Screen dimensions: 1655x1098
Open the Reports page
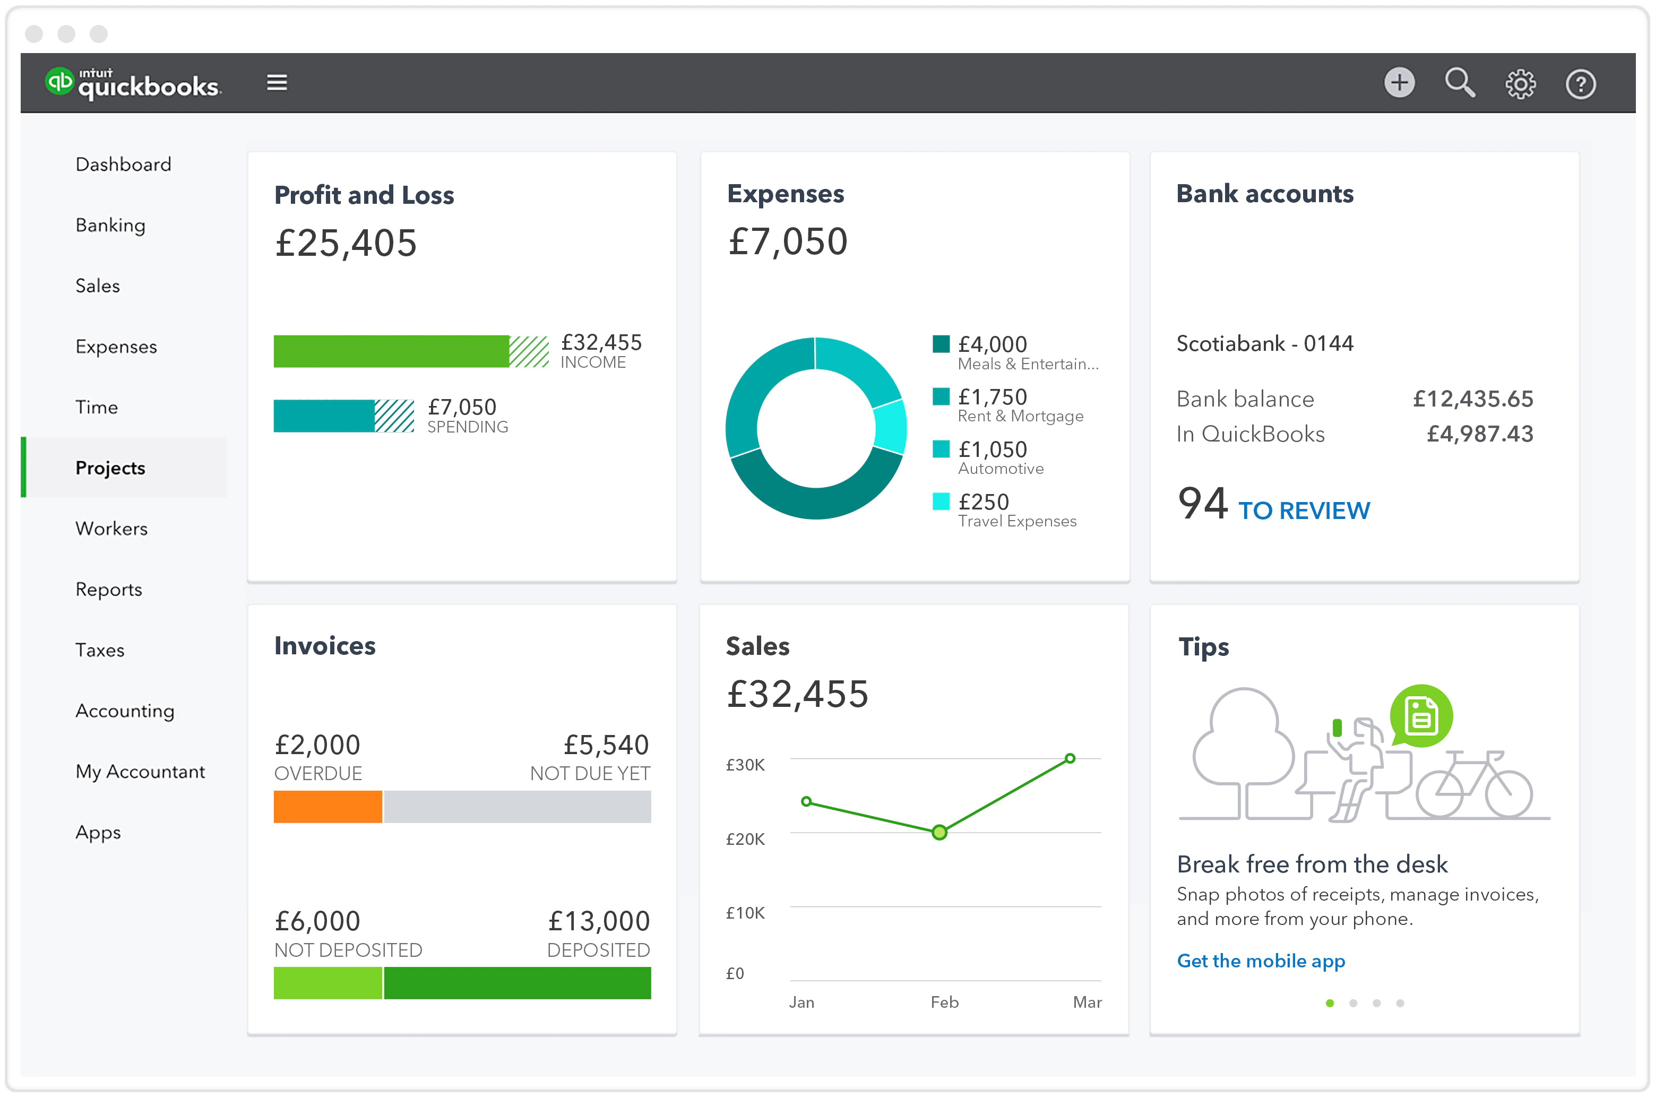(x=109, y=589)
